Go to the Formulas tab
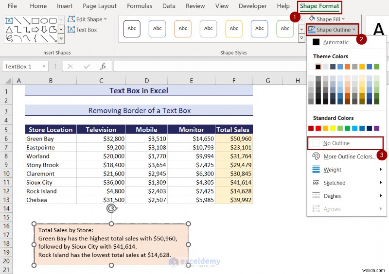The height and width of the screenshot is (274, 389). point(140,6)
